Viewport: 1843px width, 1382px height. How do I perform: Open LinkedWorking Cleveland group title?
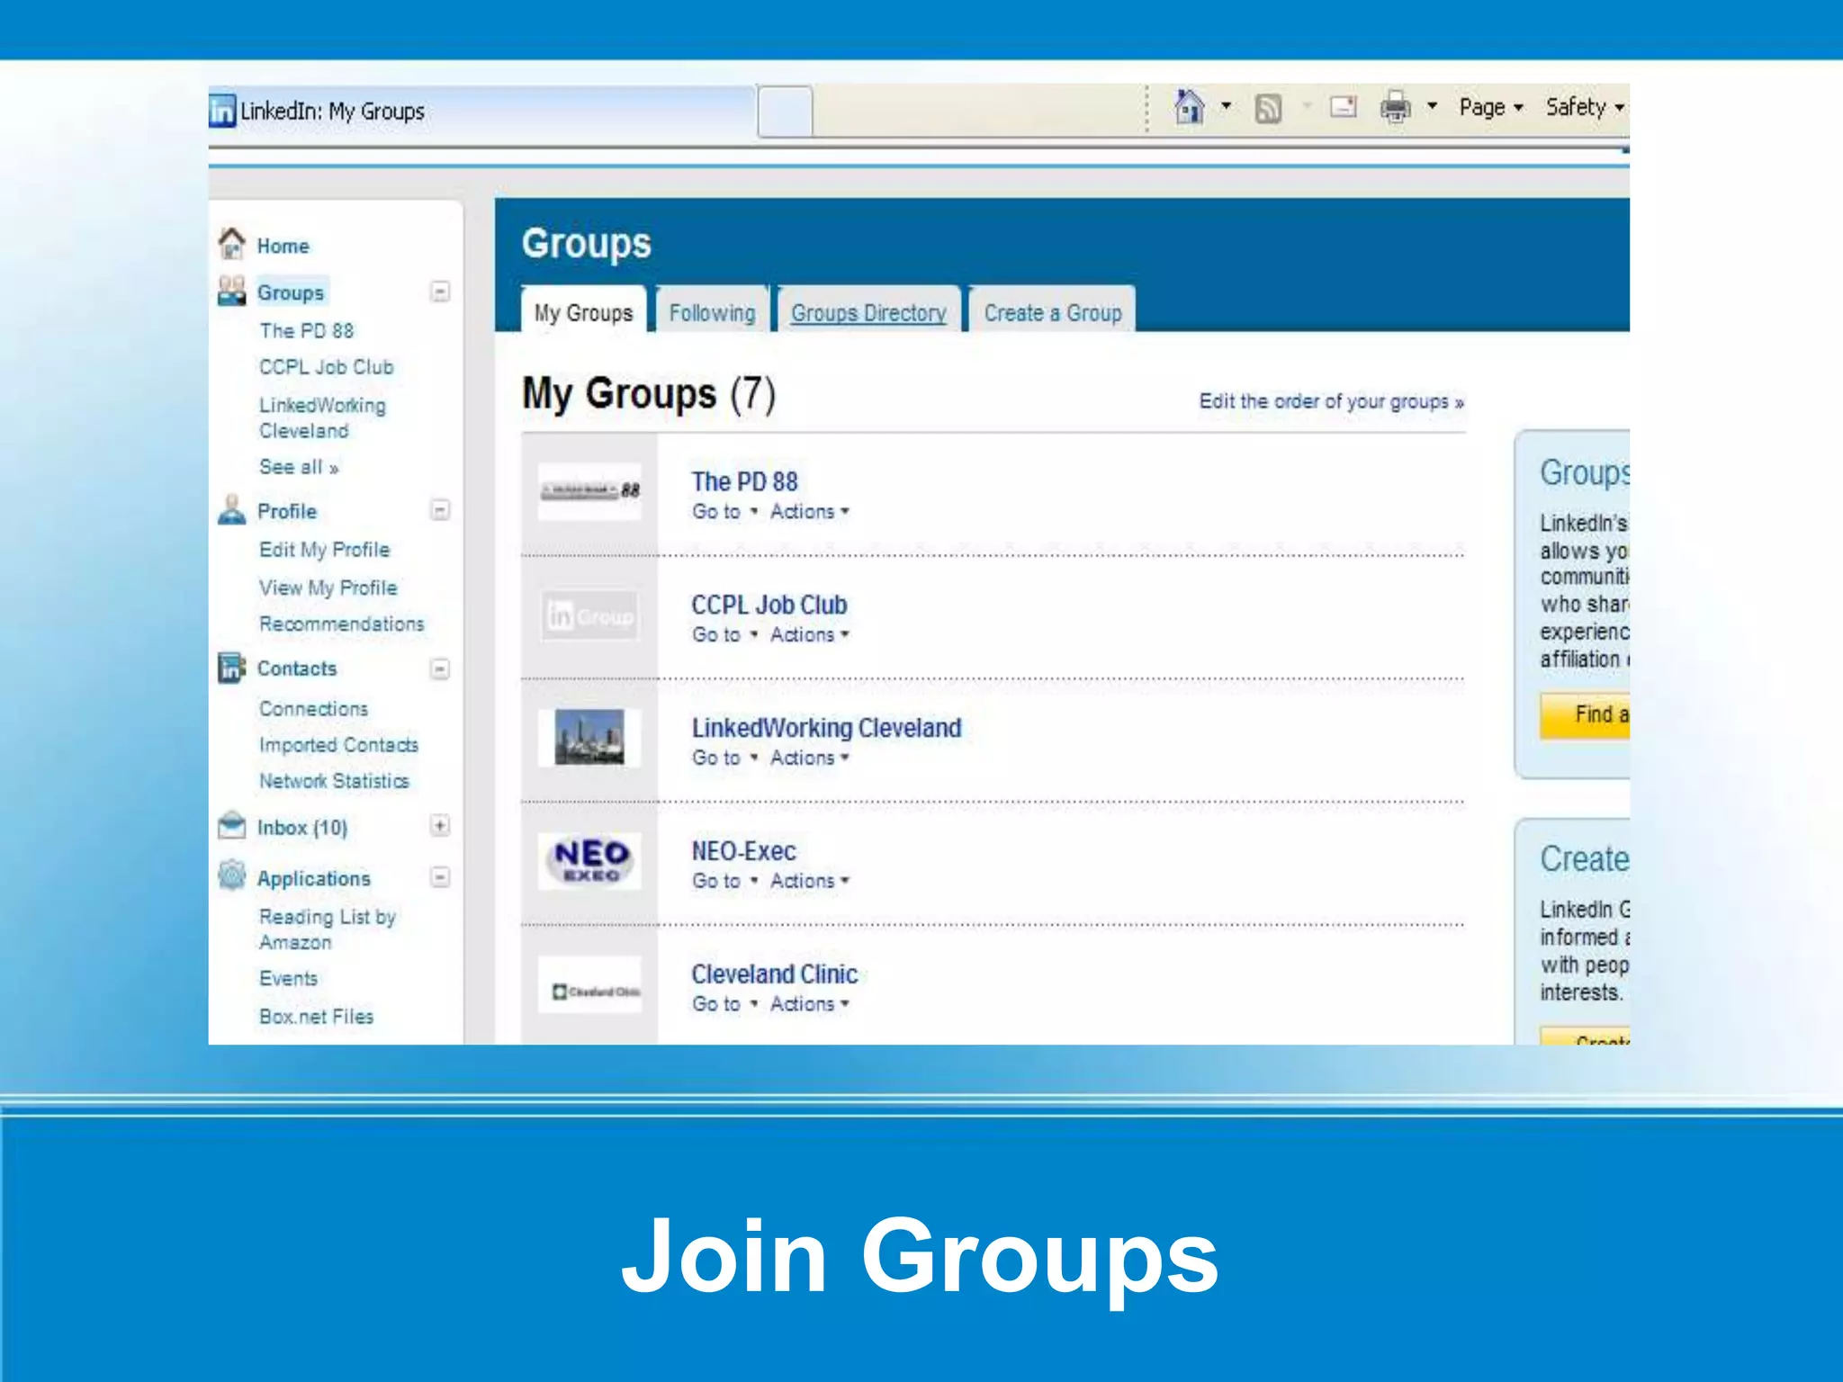(x=826, y=728)
